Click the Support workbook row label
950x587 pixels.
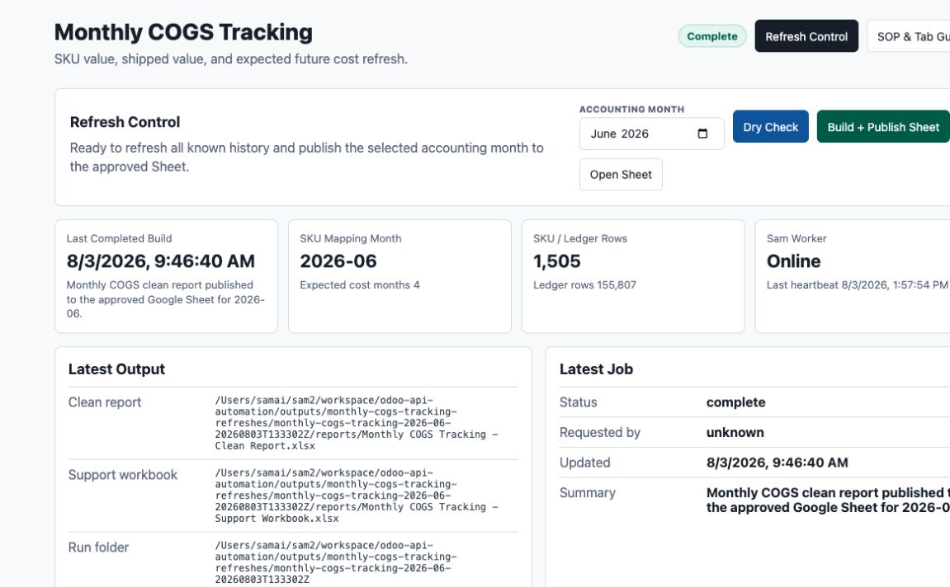[123, 475]
